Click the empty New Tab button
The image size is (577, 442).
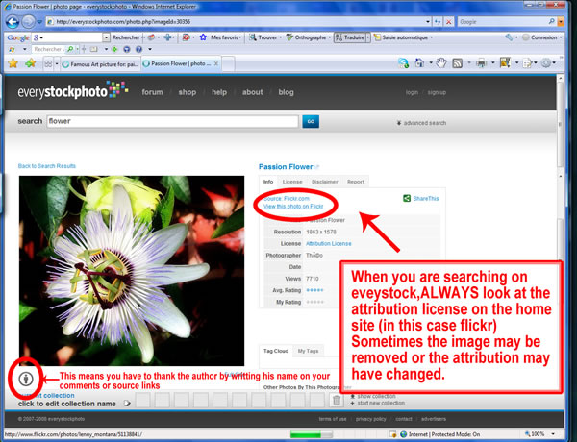point(228,64)
